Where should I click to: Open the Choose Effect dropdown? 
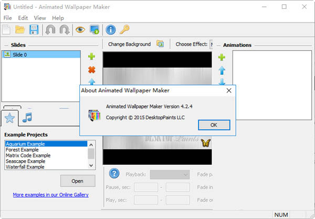point(211,44)
